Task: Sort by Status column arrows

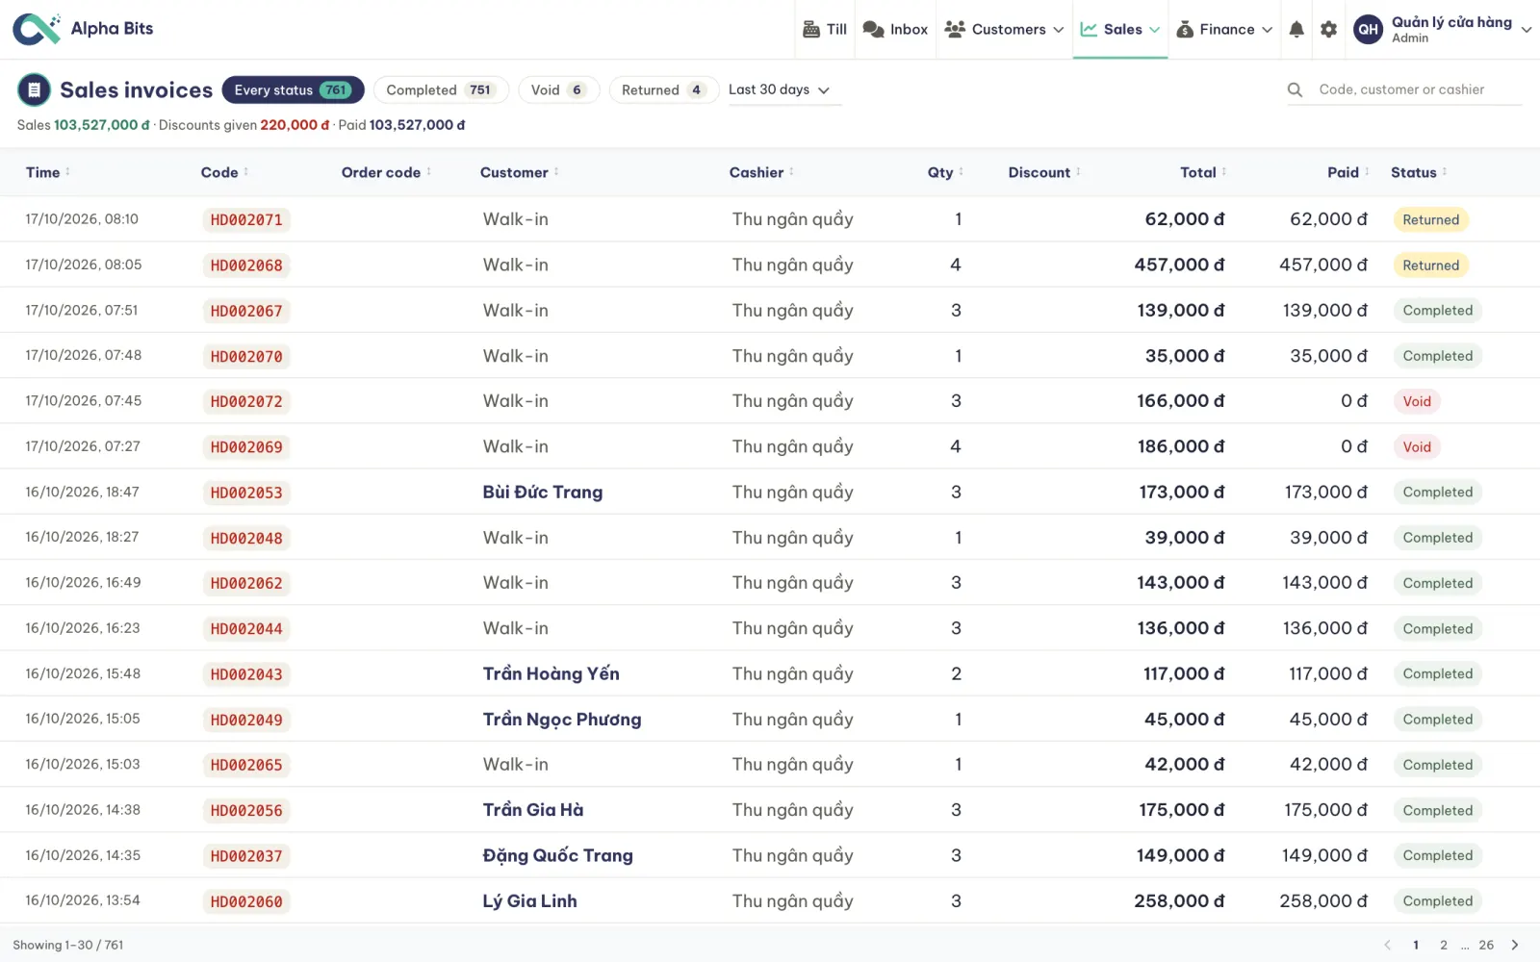Action: pyautogui.click(x=1445, y=172)
